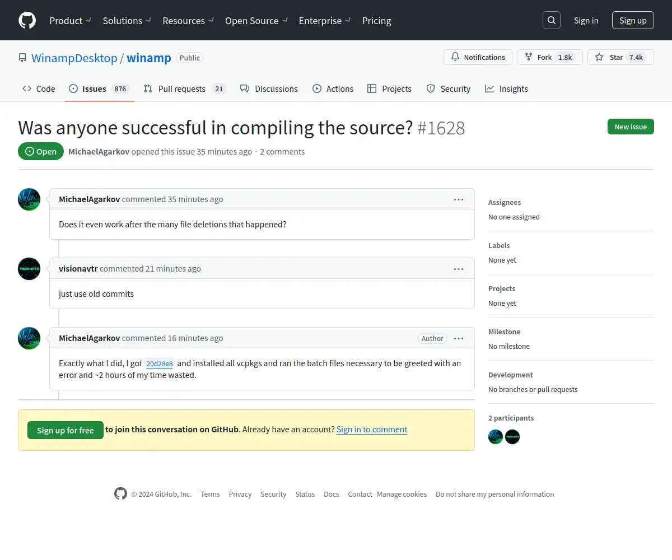Open footer Security link

pos(273,494)
